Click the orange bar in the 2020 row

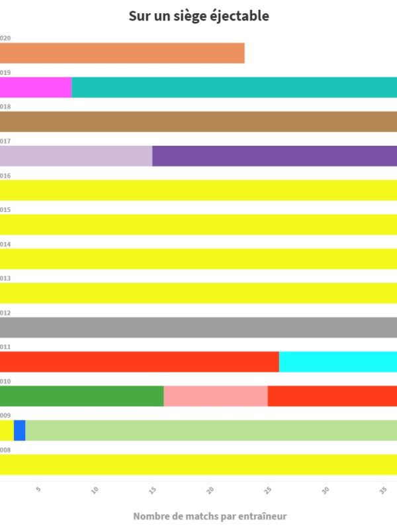tap(122, 53)
